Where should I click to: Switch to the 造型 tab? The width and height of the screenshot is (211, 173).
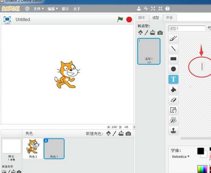[x=156, y=18]
